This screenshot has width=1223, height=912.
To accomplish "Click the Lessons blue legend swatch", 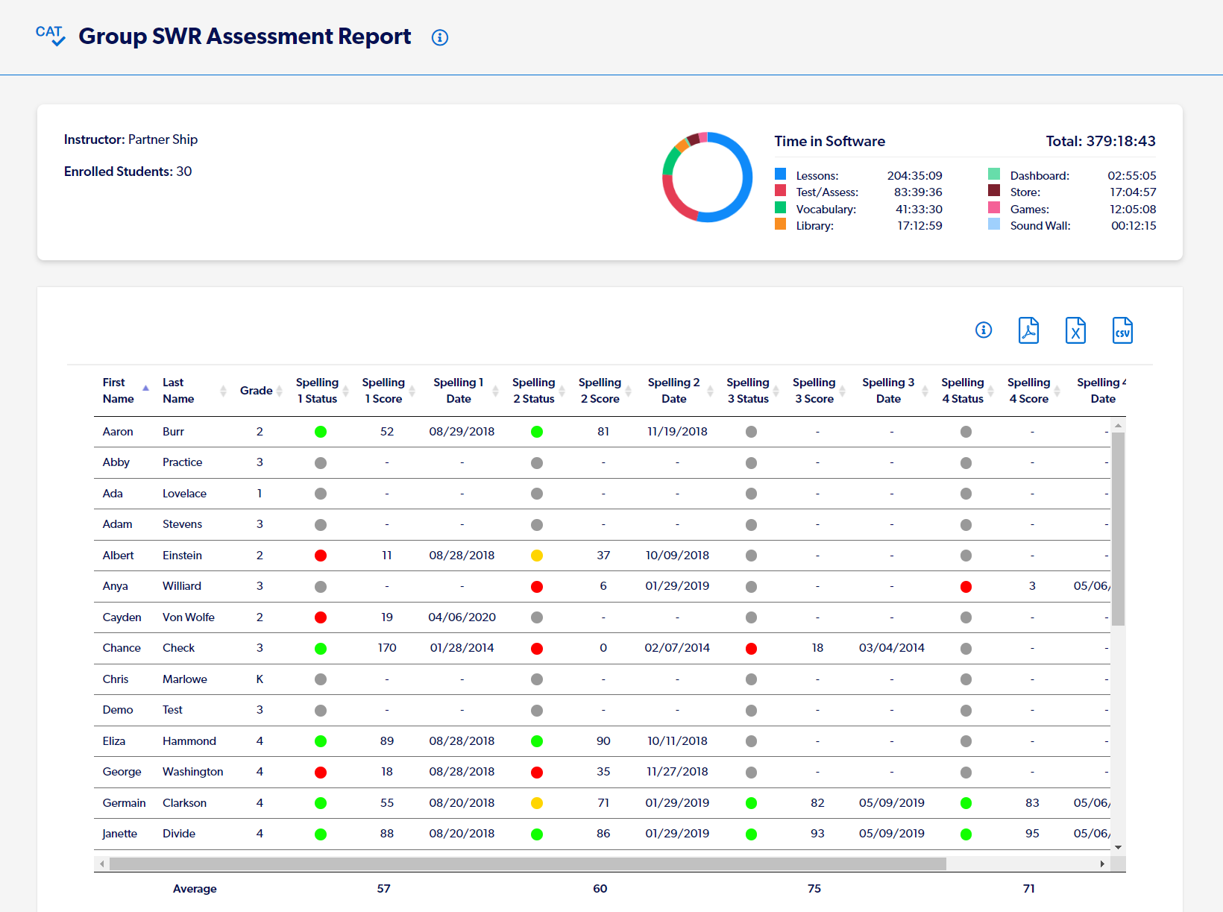I will click(780, 174).
